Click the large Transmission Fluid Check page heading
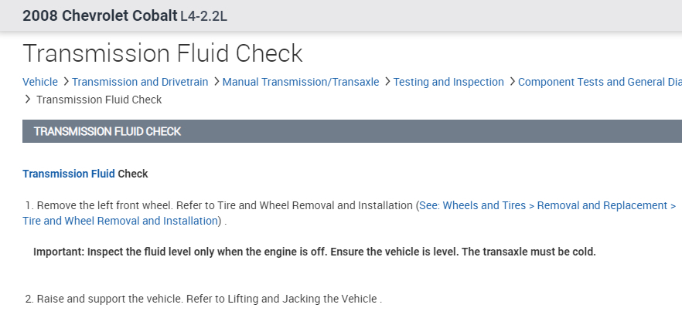This screenshot has width=682, height=318. (x=162, y=53)
